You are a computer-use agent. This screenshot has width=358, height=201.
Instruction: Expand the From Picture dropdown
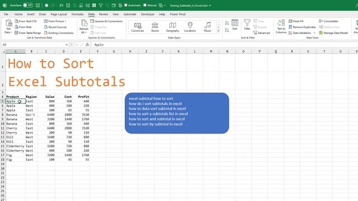click(65, 21)
